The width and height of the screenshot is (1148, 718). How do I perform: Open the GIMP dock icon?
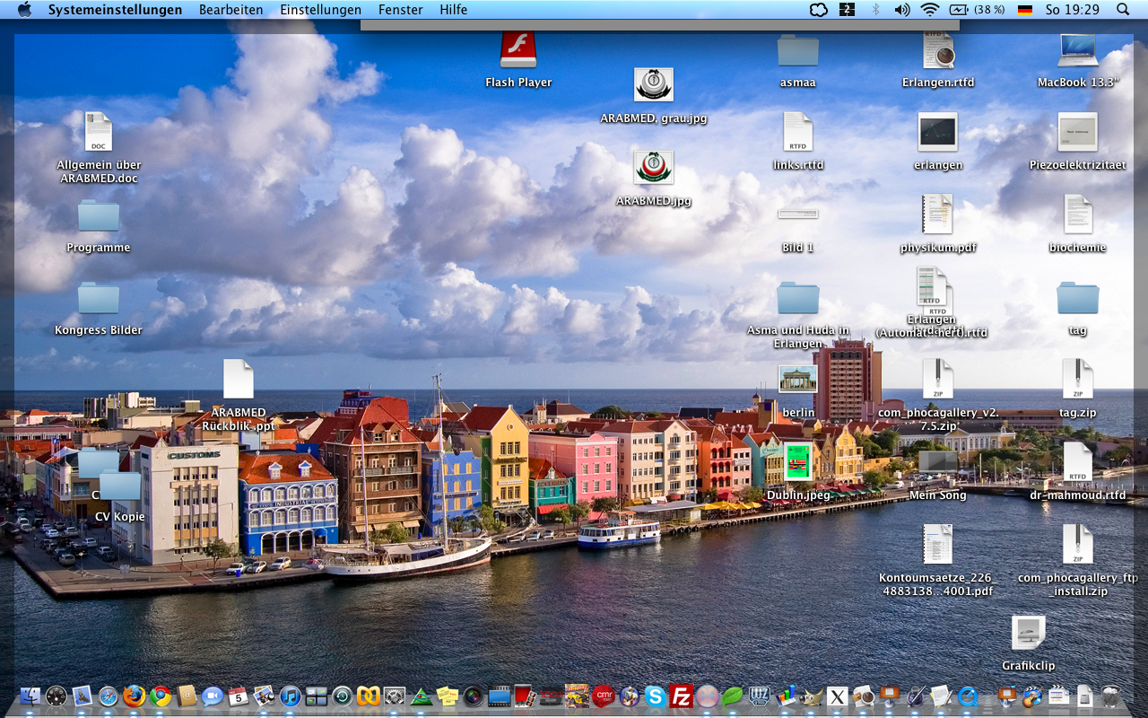(x=811, y=696)
